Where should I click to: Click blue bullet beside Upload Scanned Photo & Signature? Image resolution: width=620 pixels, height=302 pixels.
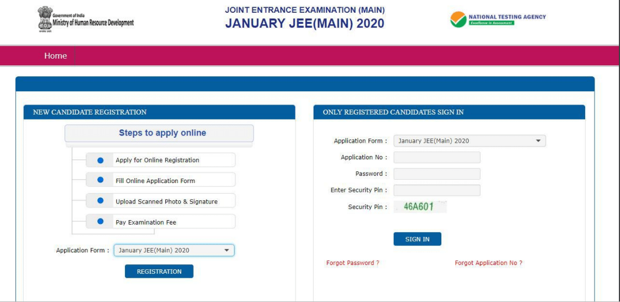point(101,201)
